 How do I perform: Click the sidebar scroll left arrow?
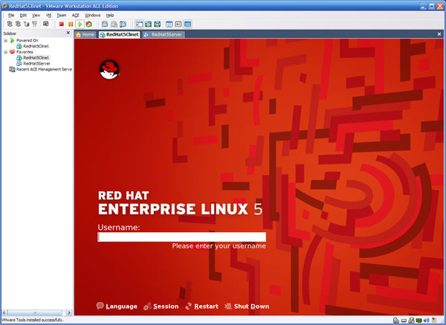coord(4,312)
